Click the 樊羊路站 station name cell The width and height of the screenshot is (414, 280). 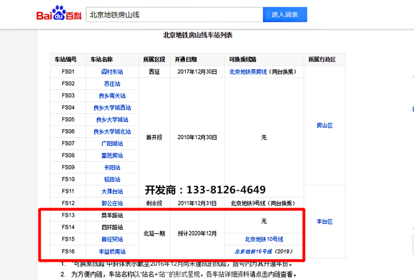point(112,215)
